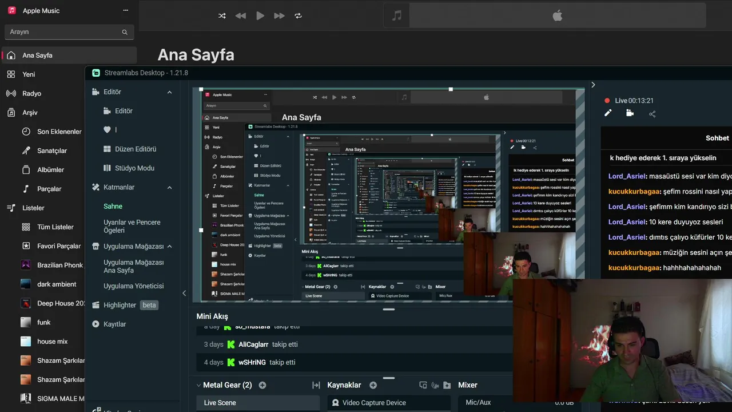Click the camera icon under Live timer
Image resolution: width=732 pixels, height=412 pixels.
630,113
